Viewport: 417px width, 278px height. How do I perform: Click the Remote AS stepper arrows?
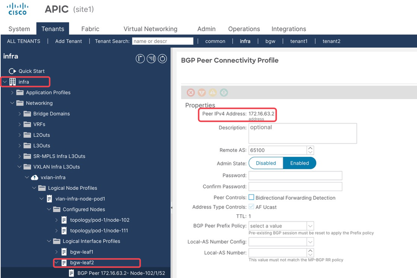pos(310,150)
